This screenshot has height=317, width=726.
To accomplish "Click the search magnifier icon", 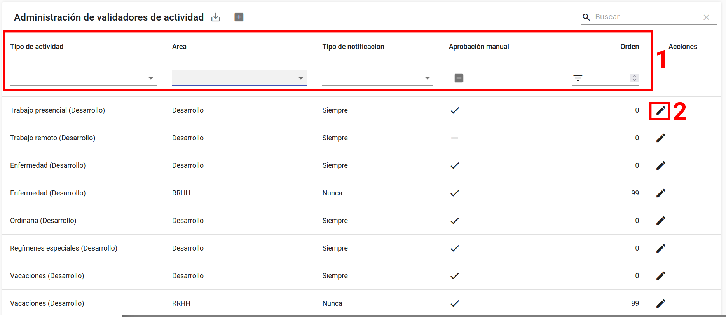I will click(x=586, y=17).
